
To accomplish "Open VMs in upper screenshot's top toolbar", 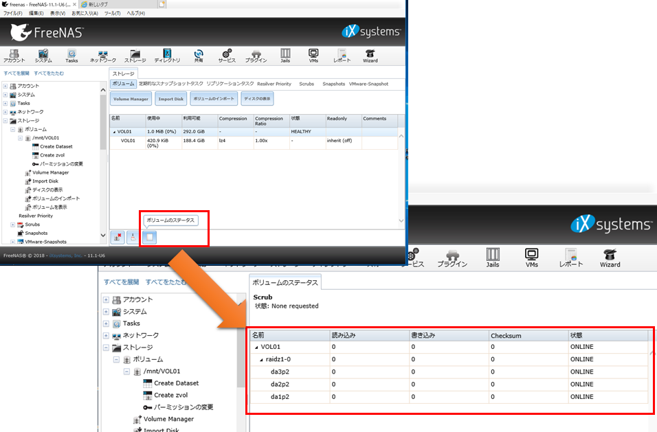I will 313,56.
